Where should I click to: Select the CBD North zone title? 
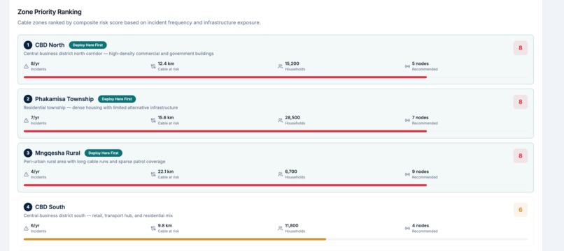50,45
